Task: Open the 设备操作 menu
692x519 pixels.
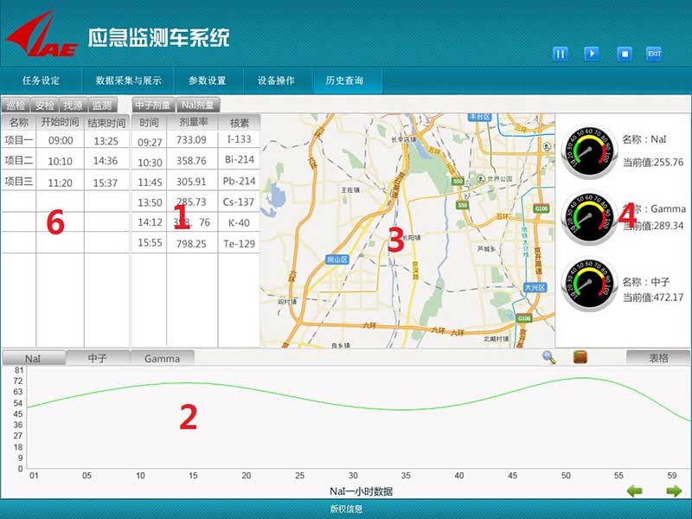Action: pyautogui.click(x=276, y=80)
